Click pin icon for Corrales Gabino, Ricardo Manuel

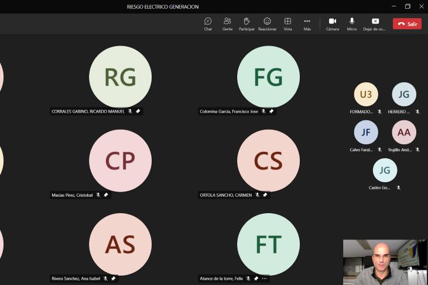(x=138, y=112)
